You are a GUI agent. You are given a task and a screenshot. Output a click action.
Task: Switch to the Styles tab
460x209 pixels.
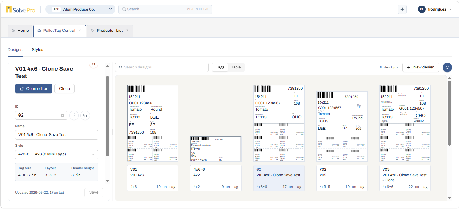click(37, 50)
